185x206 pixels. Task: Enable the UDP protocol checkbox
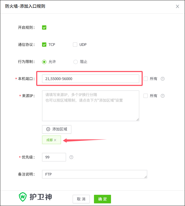(75, 45)
